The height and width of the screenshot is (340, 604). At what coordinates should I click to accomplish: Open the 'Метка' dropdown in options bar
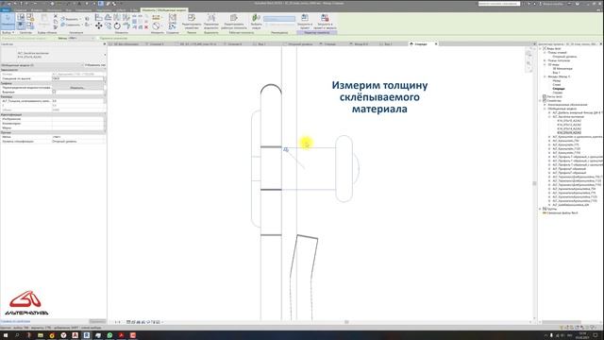81,38
